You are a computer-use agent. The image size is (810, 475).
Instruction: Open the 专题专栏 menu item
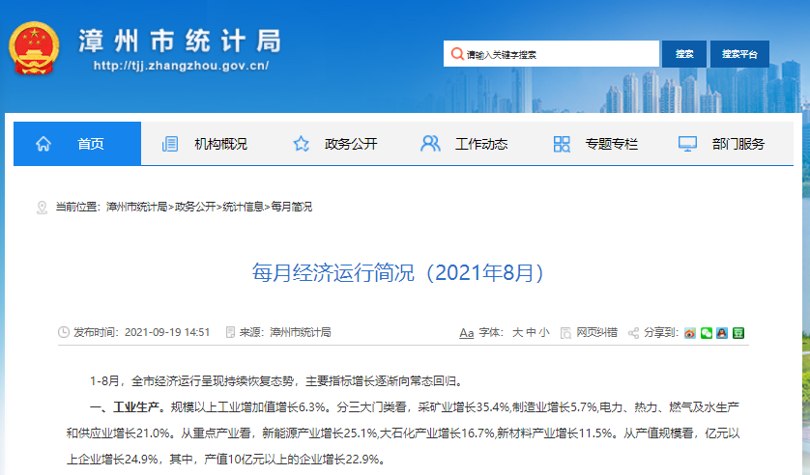coord(611,144)
